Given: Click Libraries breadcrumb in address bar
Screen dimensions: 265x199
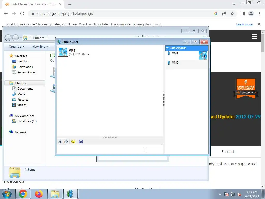Looking at the screenshot, I should [x=39, y=38].
